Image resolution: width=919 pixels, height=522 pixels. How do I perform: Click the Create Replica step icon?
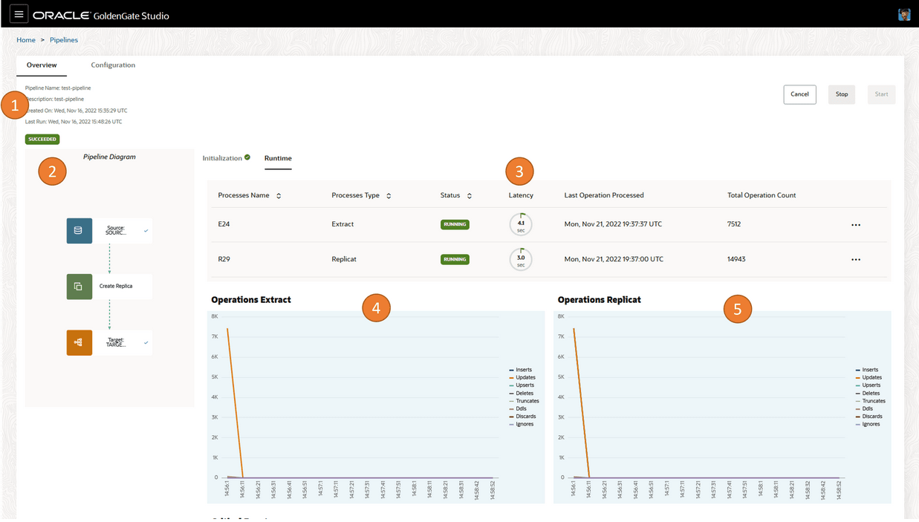coord(79,287)
